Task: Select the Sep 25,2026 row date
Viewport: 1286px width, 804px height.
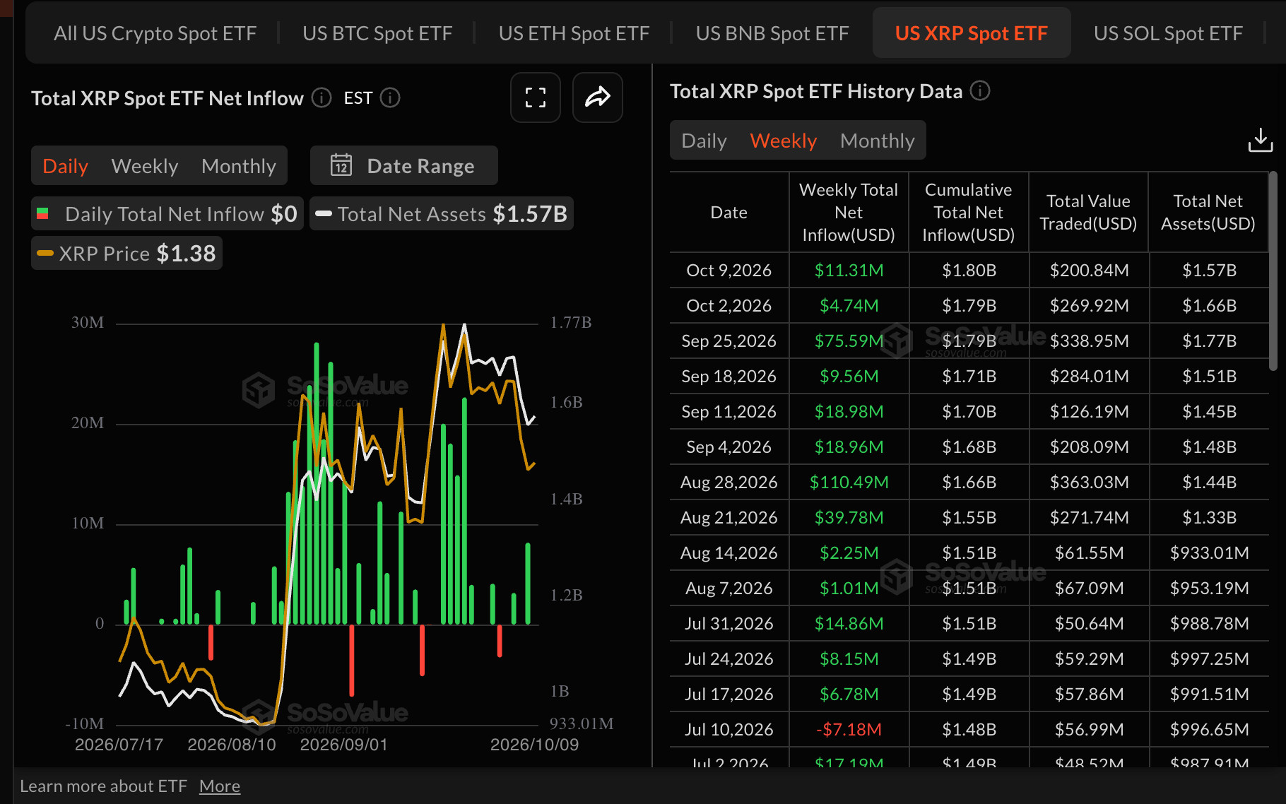Action: click(x=729, y=341)
